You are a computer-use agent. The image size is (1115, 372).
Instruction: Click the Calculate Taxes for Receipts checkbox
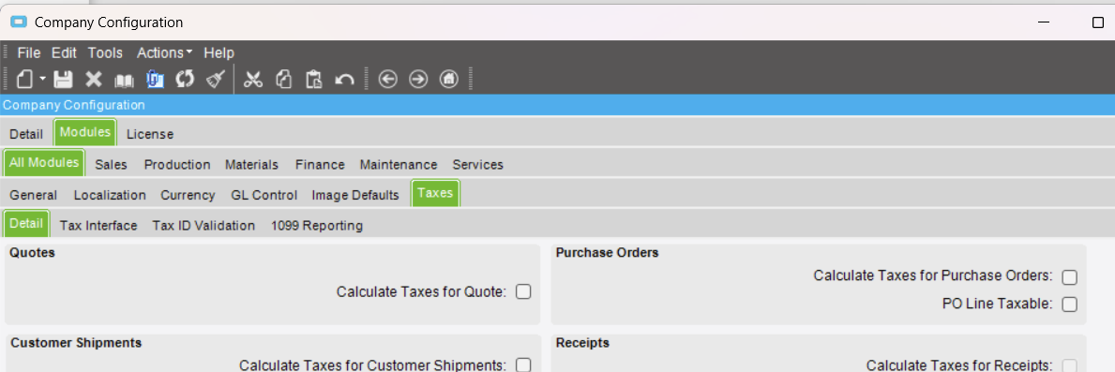click(x=1069, y=365)
